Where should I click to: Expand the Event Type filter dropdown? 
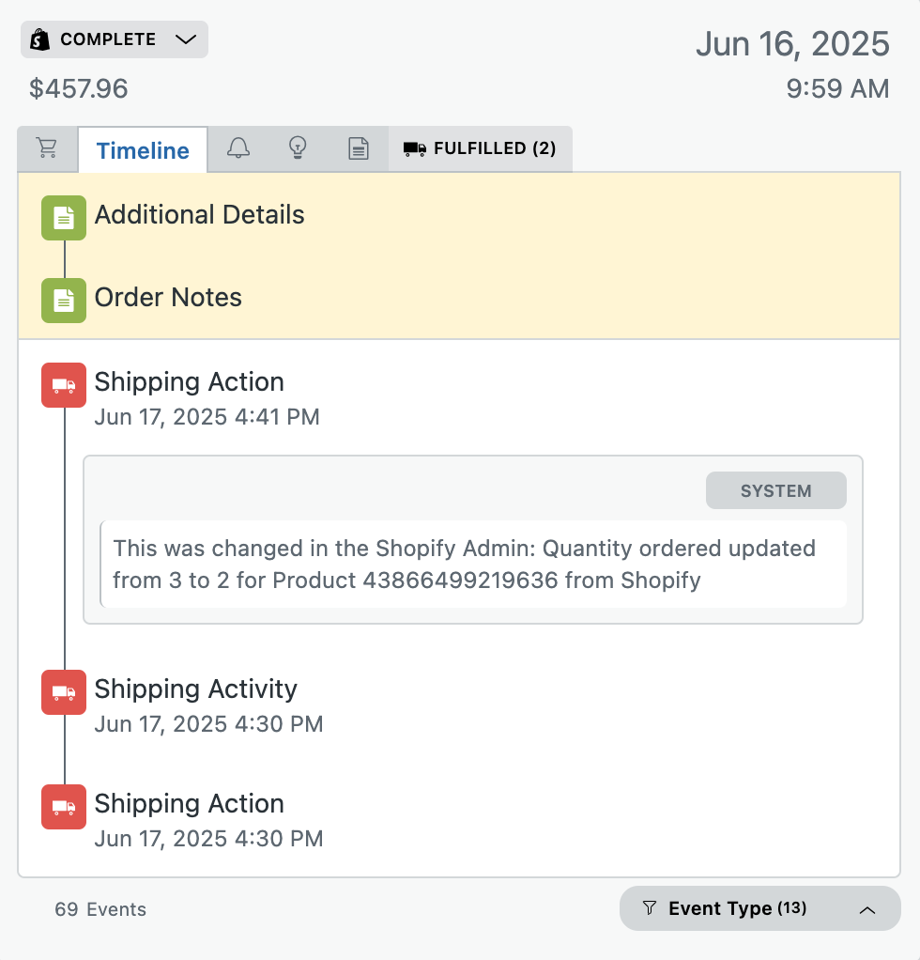coord(759,908)
